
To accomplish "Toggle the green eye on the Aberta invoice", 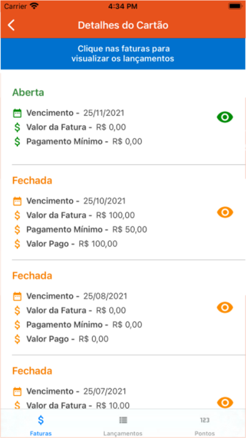I will tap(225, 117).
